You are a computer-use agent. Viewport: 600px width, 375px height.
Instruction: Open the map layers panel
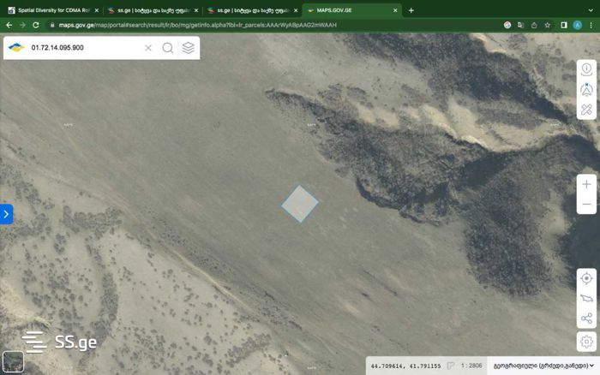(189, 48)
